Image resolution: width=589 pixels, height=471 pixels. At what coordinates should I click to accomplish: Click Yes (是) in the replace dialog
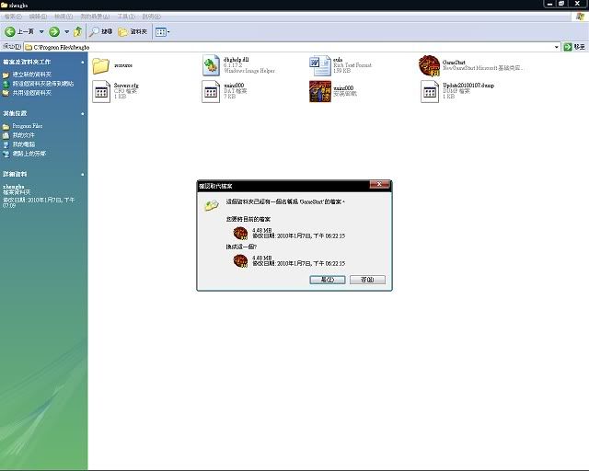click(x=328, y=280)
